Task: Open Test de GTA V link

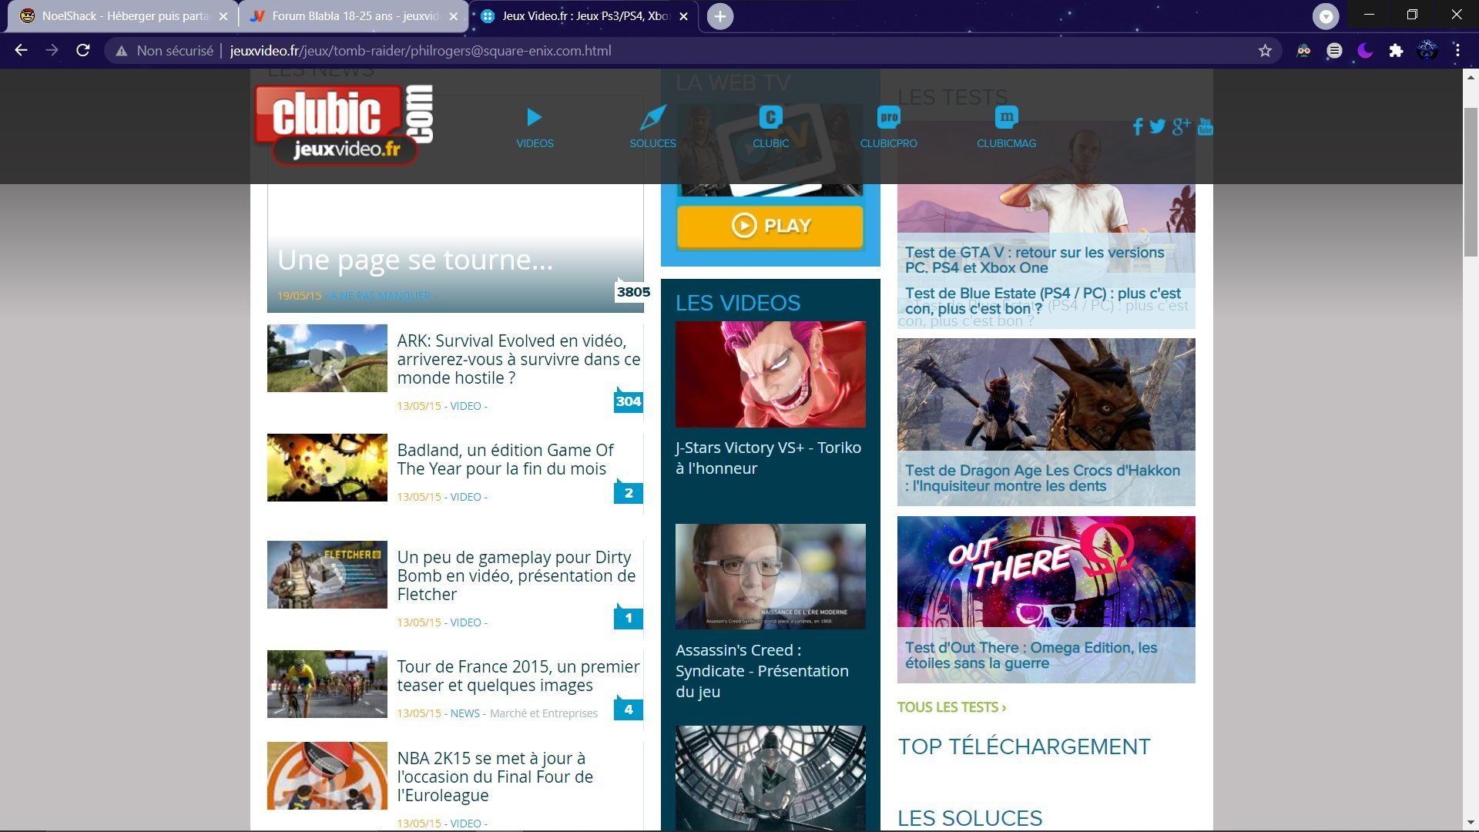Action: tap(1035, 260)
